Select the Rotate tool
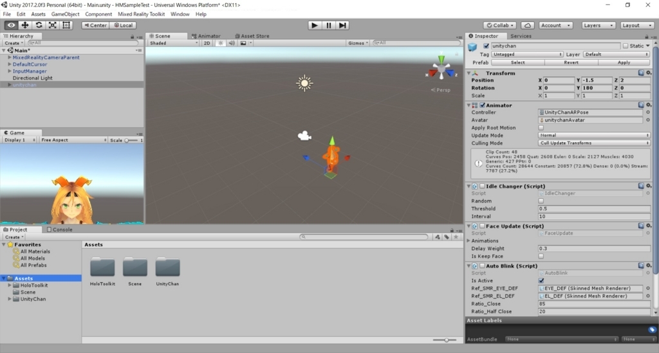Viewport: 659px width, 353px height. 39,25
